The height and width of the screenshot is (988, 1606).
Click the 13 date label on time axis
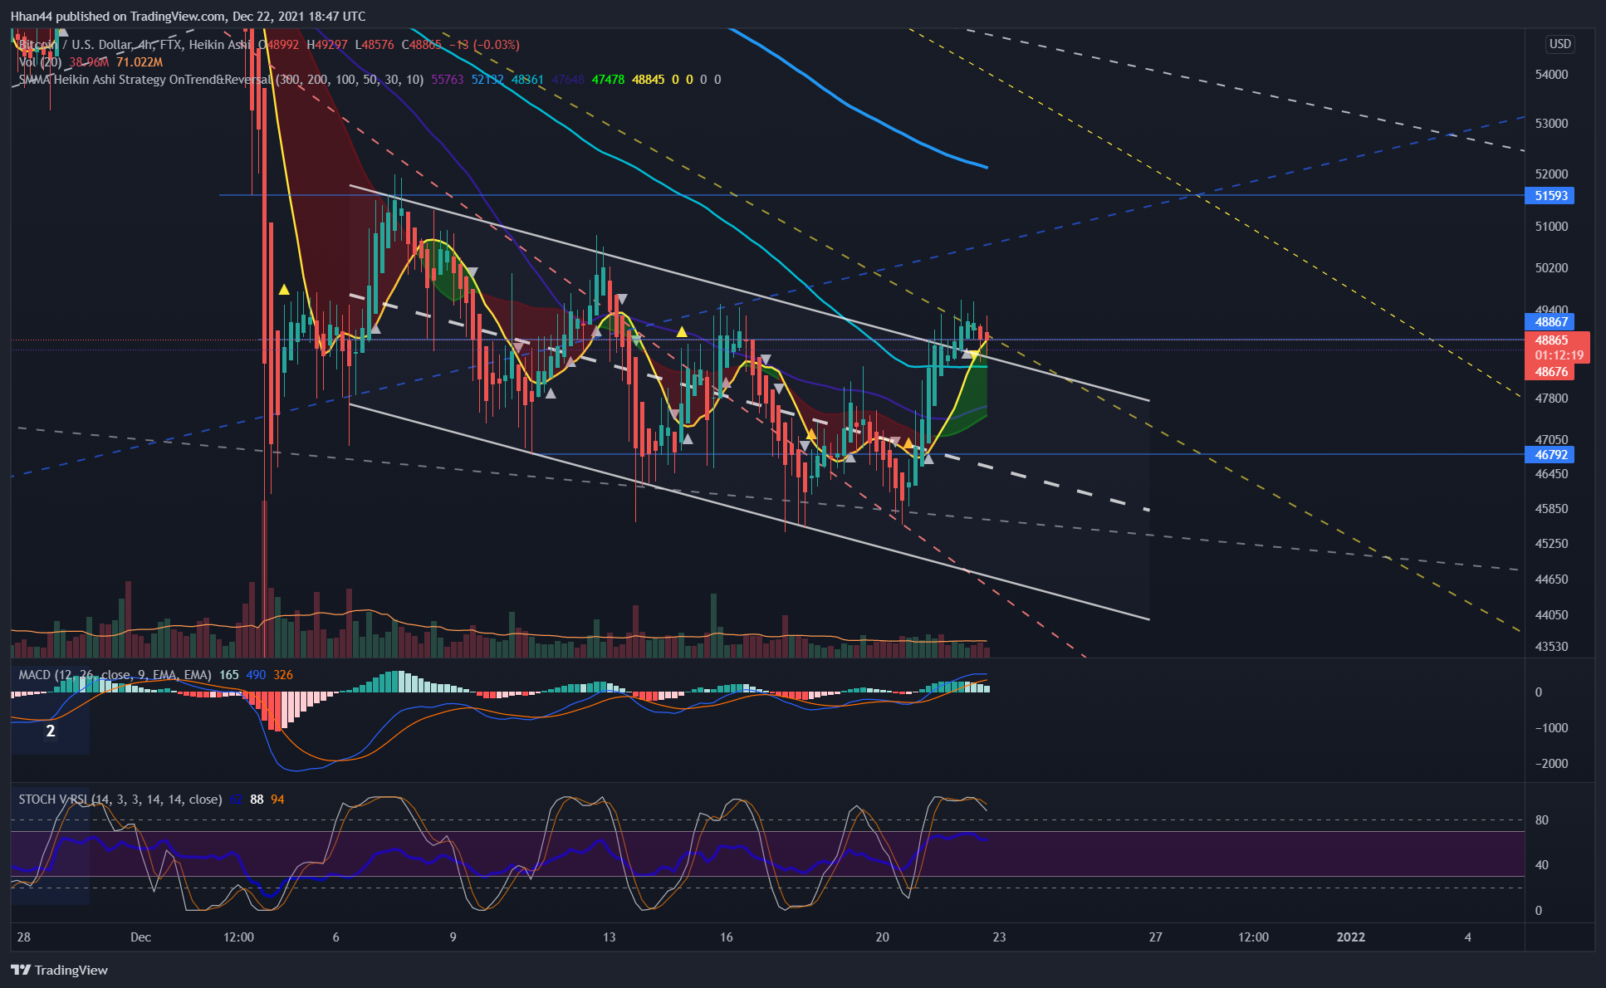pos(609,937)
